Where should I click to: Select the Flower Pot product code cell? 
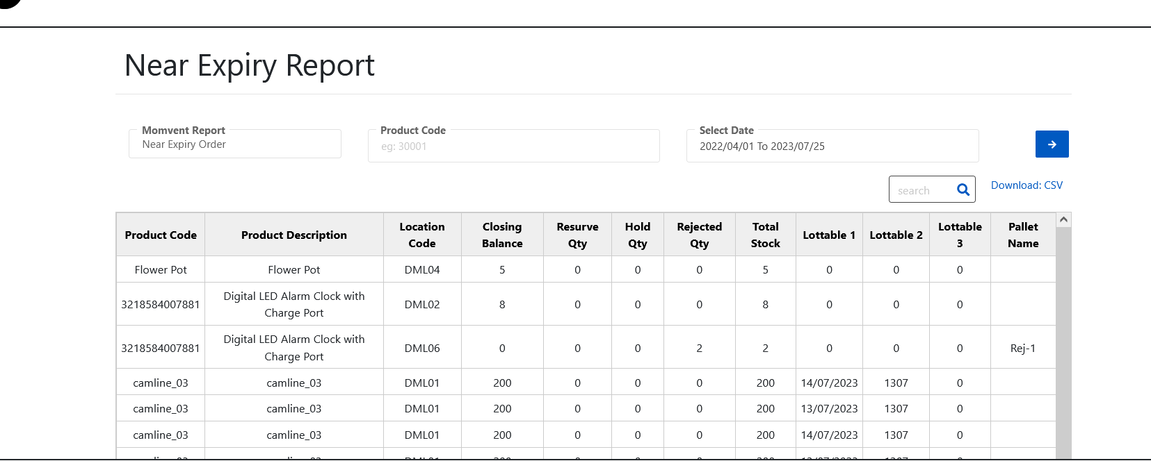pos(161,270)
